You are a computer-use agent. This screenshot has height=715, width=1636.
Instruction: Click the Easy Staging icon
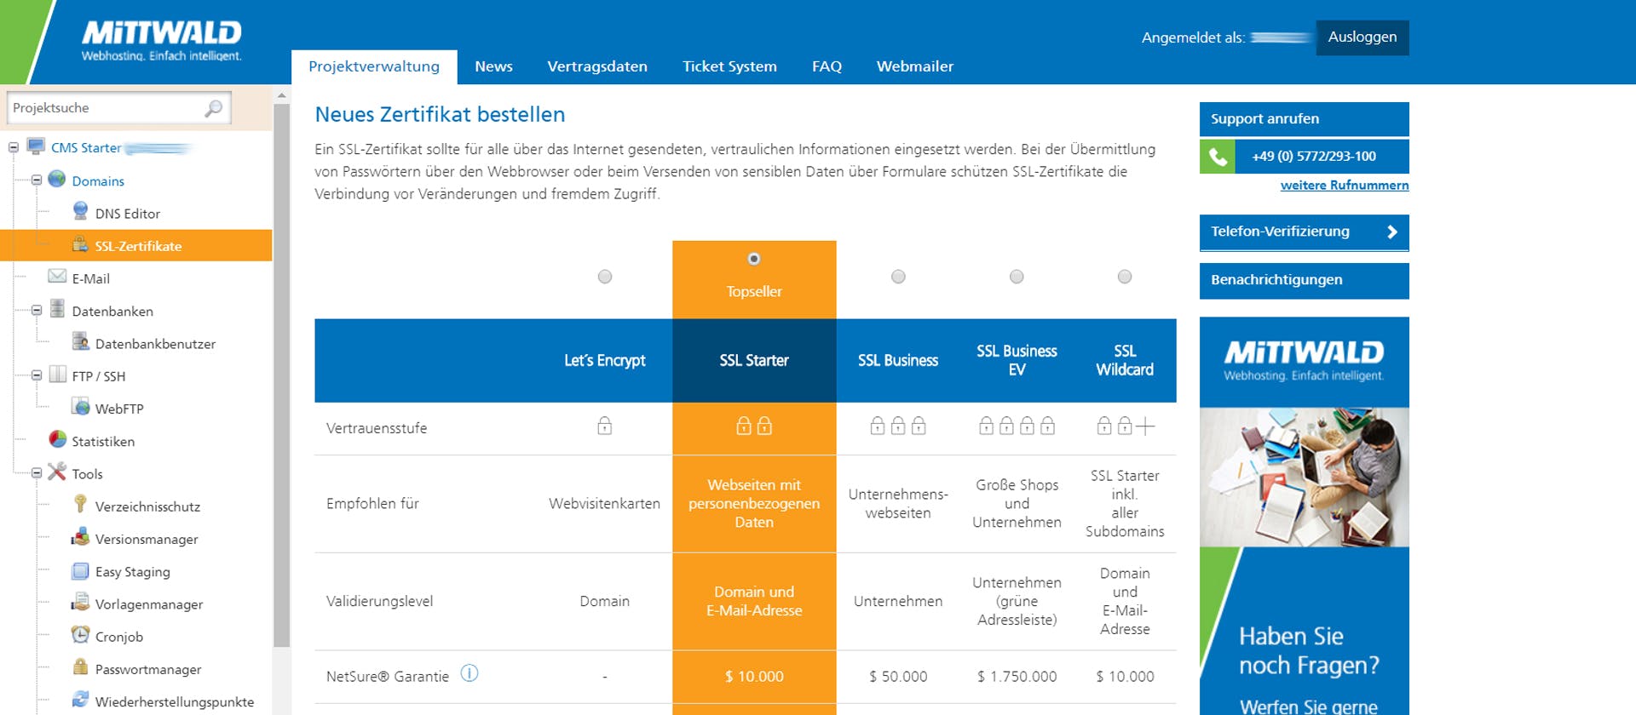coord(80,570)
